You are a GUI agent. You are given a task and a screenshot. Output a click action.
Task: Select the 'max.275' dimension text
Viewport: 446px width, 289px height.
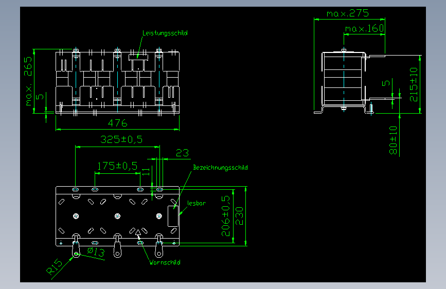click(x=348, y=13)
